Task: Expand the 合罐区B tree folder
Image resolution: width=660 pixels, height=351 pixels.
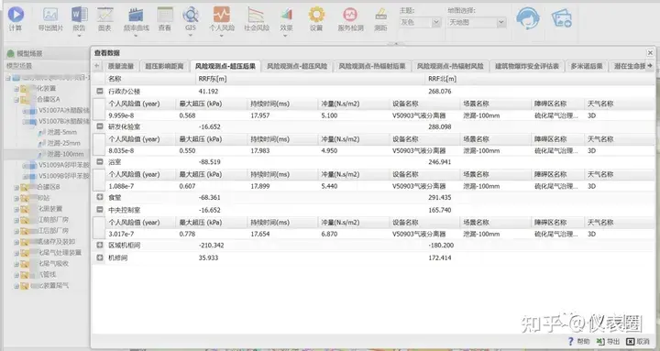Action: coord(16,187)
